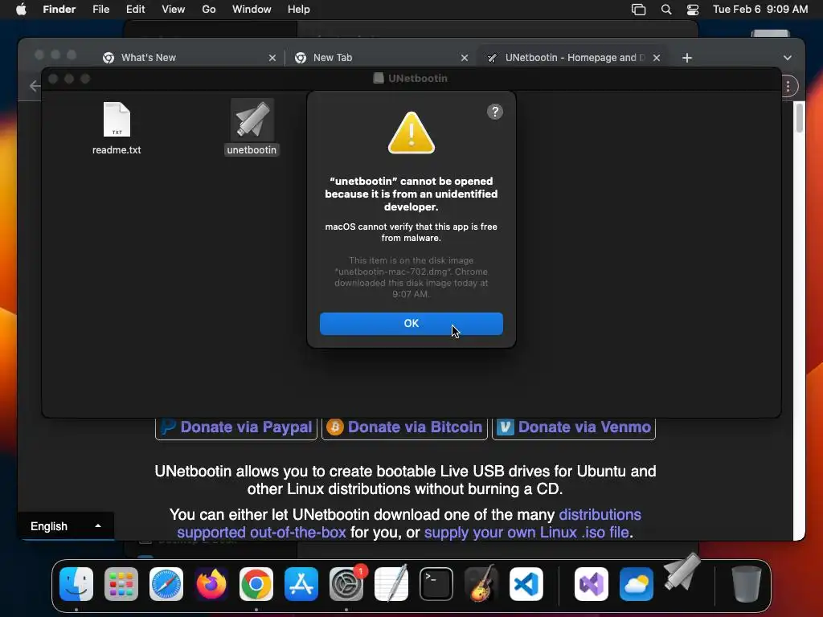
Task: Open the Trash from the Dock
Action: pyautogui.click(x=747, y=584)
